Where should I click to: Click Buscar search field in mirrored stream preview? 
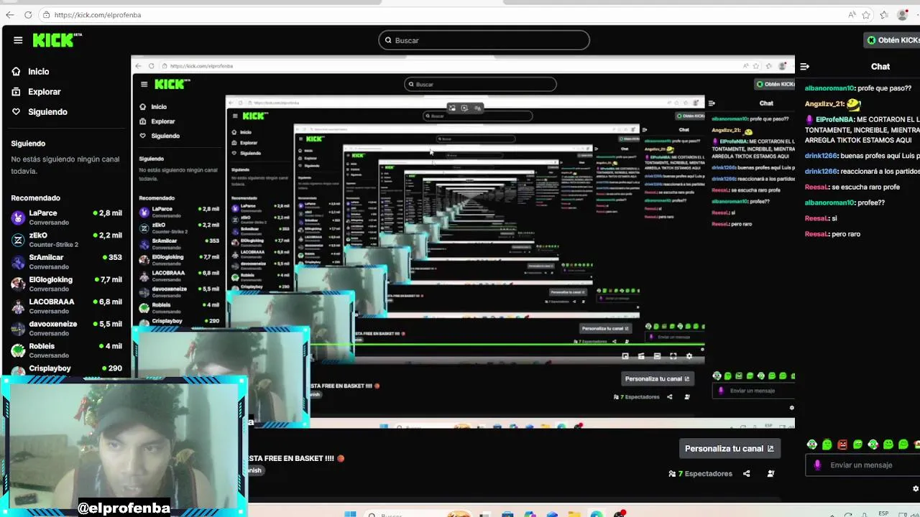pos(480,84)
